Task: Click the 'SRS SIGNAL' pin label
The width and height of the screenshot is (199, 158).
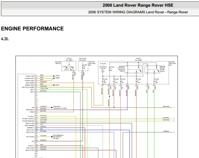Action: tap(30, 137)
